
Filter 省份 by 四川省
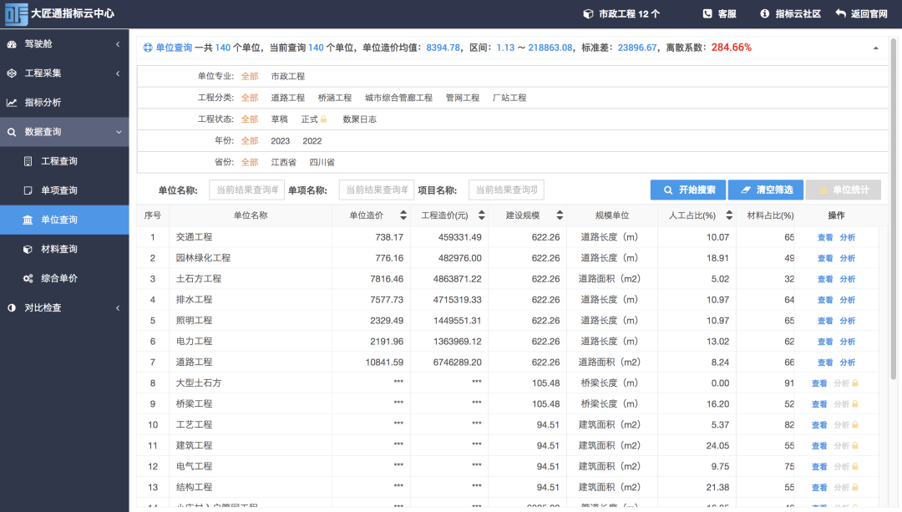coord(322,162)
